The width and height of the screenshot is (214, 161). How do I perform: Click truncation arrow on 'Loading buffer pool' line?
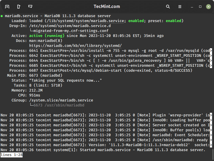pyautogui.click(x=211, y=120)
